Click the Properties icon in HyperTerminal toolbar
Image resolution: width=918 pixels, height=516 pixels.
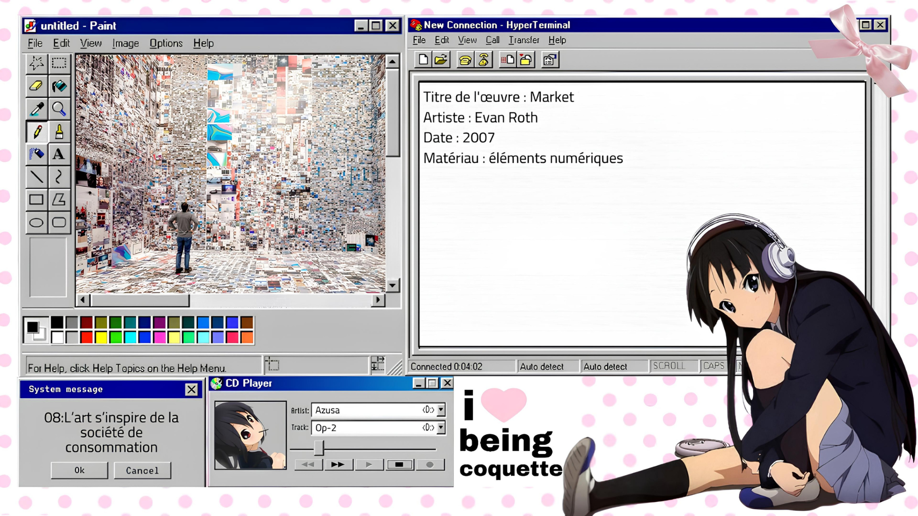550,60
